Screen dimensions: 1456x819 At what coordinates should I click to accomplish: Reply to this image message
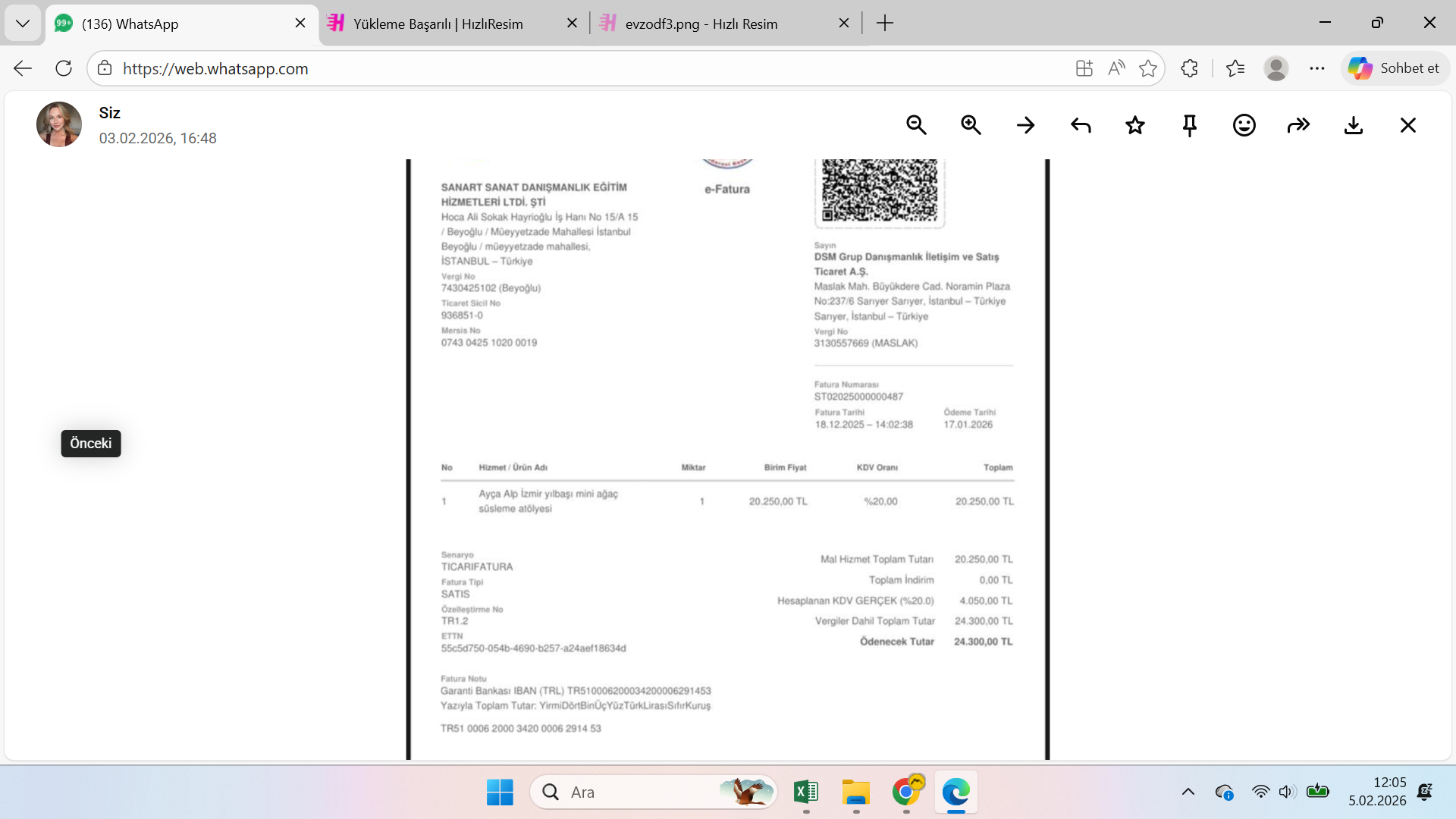tap(1081, 125)
